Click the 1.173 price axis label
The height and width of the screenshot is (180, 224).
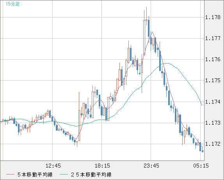point(213,123)
